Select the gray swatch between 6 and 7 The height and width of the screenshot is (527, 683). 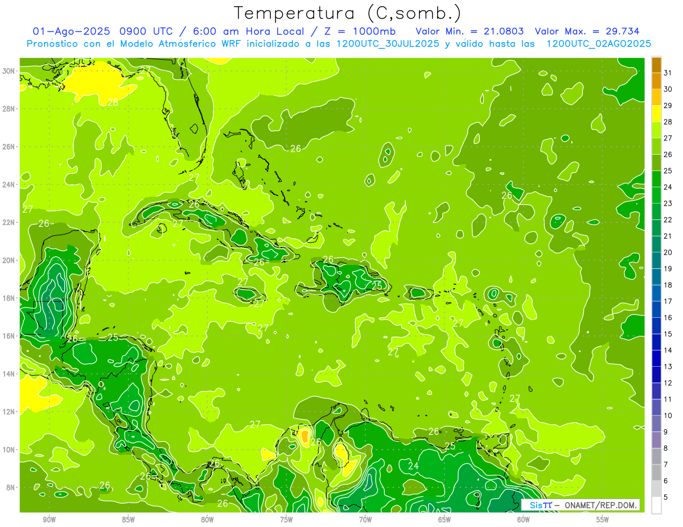point(656,472)
